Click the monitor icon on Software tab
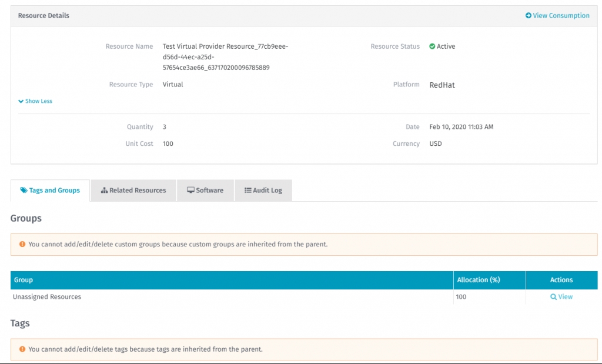The width and height of the screenshot is (602, 364). pyautogui.click(x=190, y=191)
